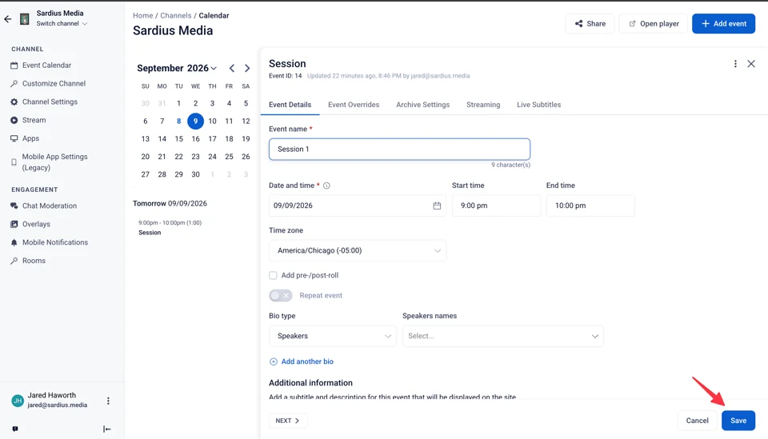Click the NEXT button

pyautogui.click(x=288, y=421)
